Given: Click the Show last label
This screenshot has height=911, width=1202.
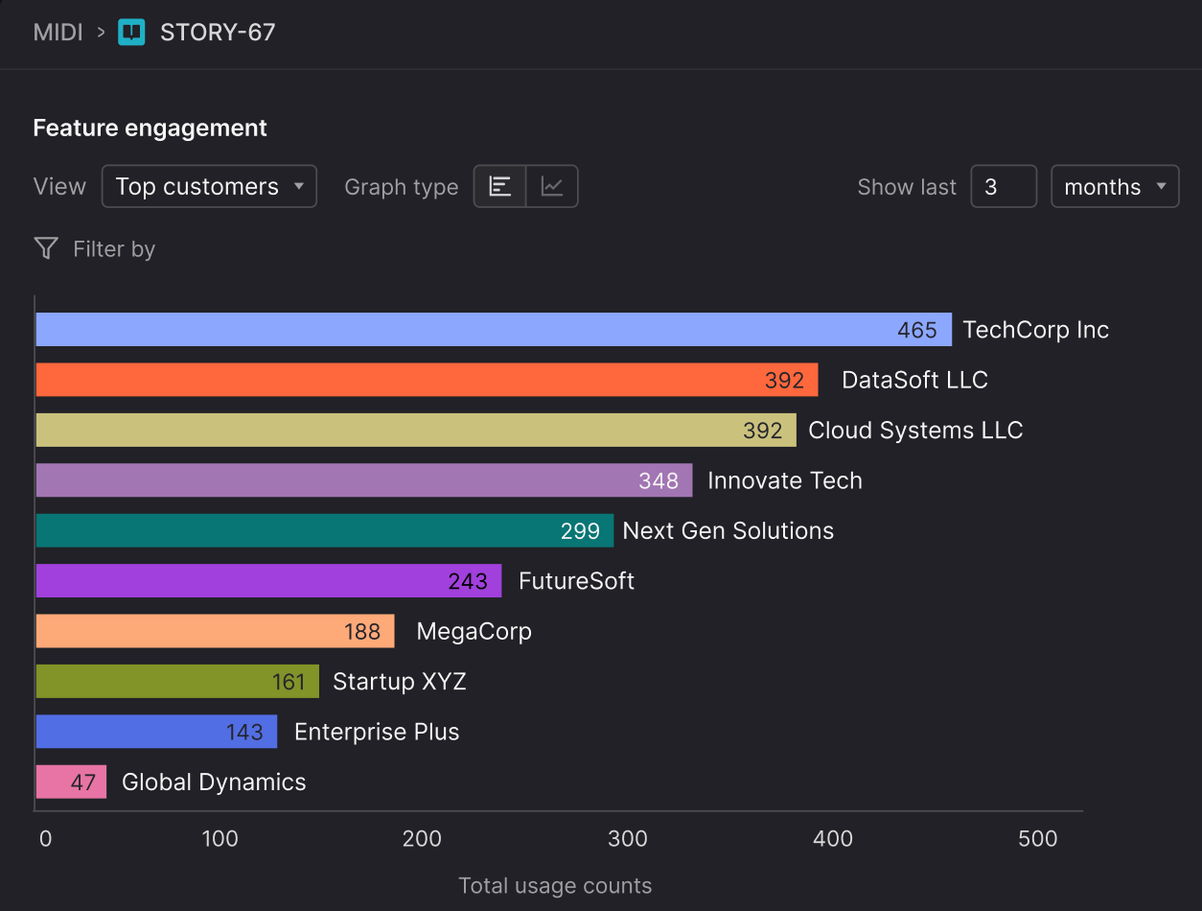Looking at the screenshot, I should pos(907,187).
